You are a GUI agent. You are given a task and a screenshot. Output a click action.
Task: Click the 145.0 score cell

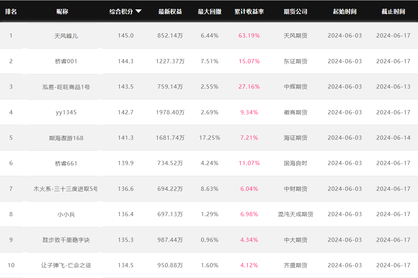[x=125, y=35]
